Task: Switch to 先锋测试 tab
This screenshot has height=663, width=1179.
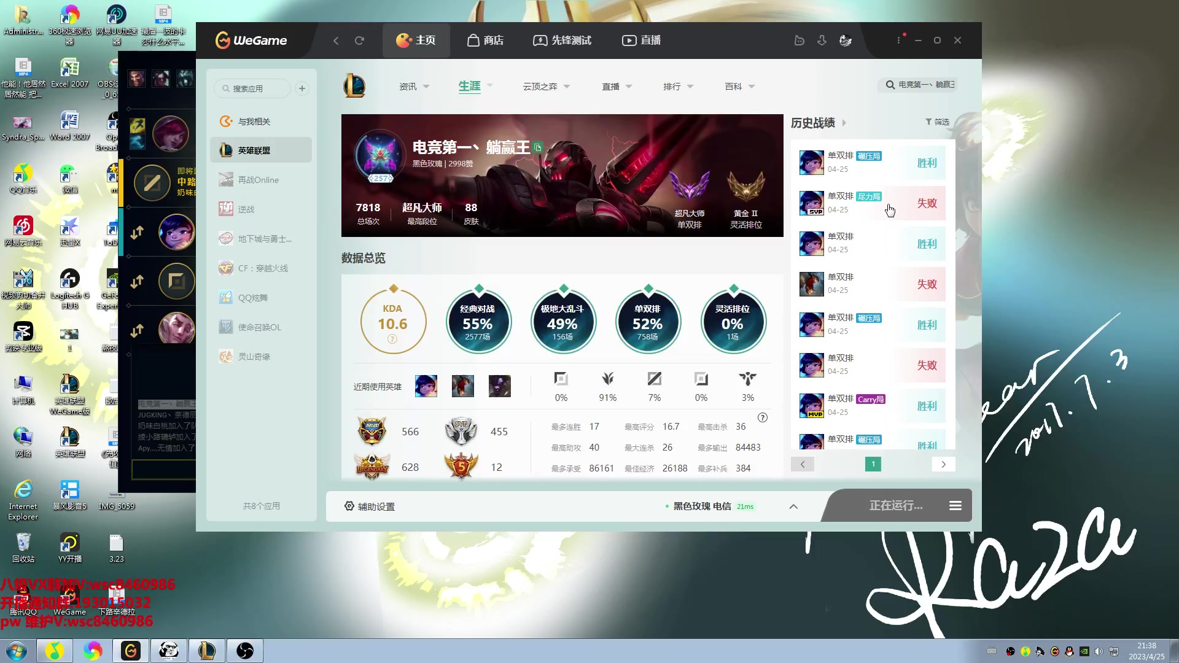Action: coord(562,41)
